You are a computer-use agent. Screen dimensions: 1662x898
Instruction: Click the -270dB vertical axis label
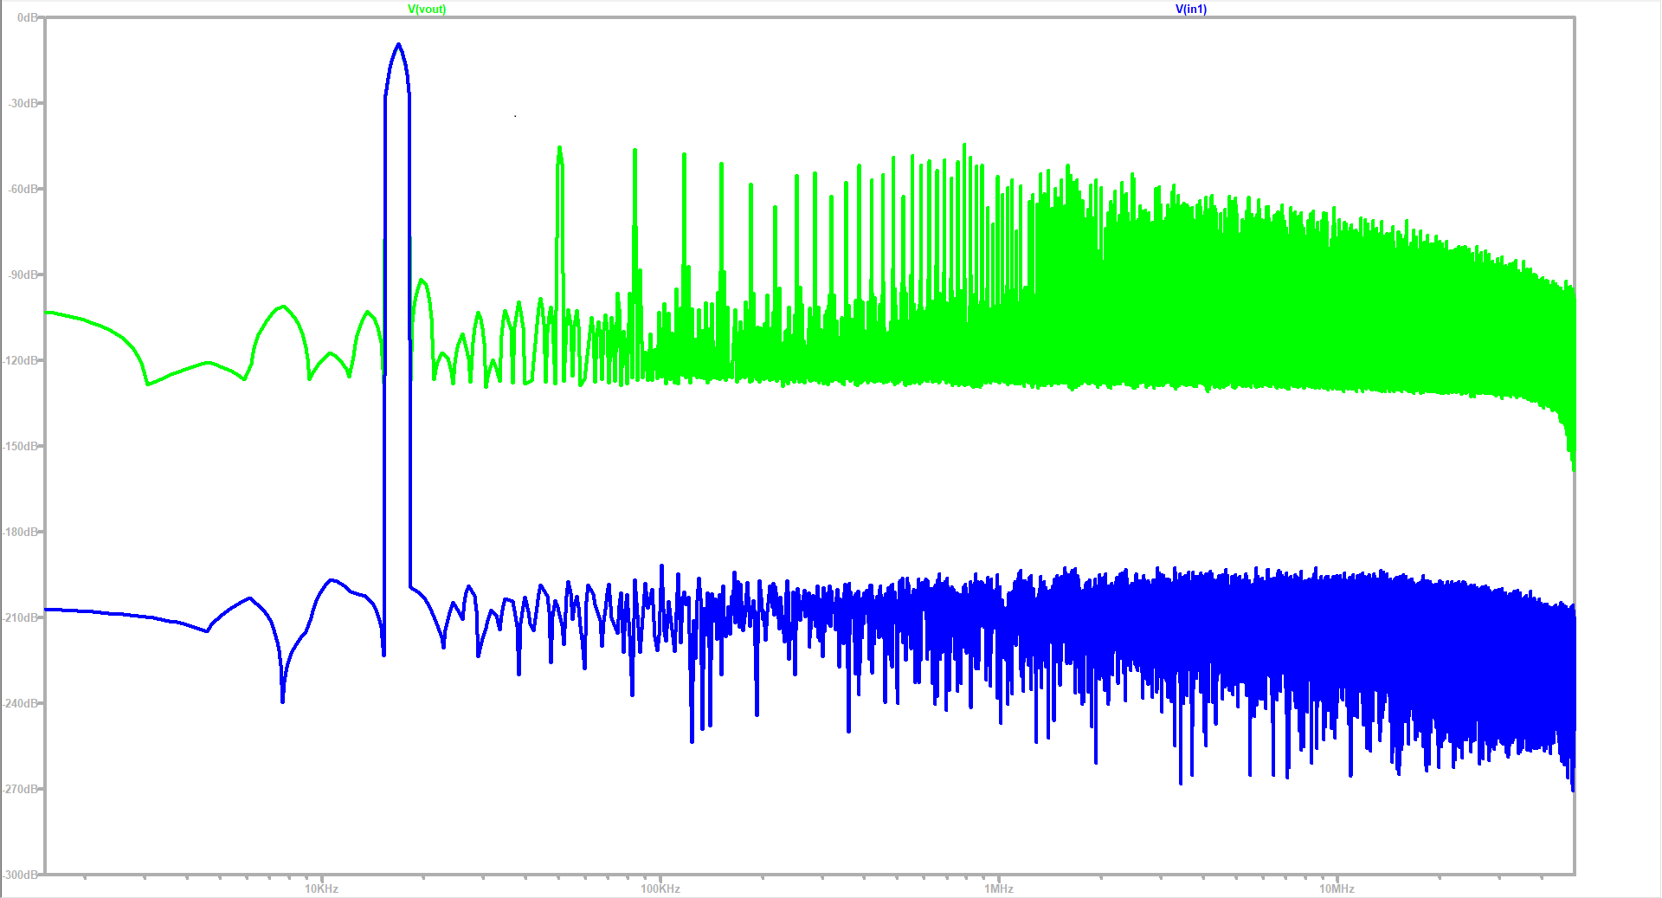(x=22, y=789)
